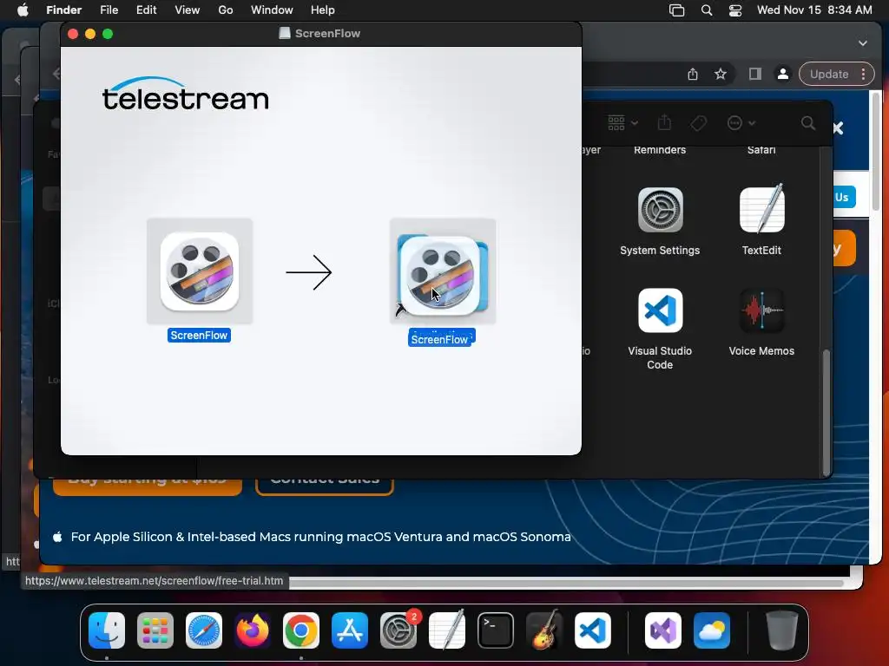The width and height of the screenshot is (889, 666).
Task: Open the cloud weather app in Dock
Action: tap(712, 630)
